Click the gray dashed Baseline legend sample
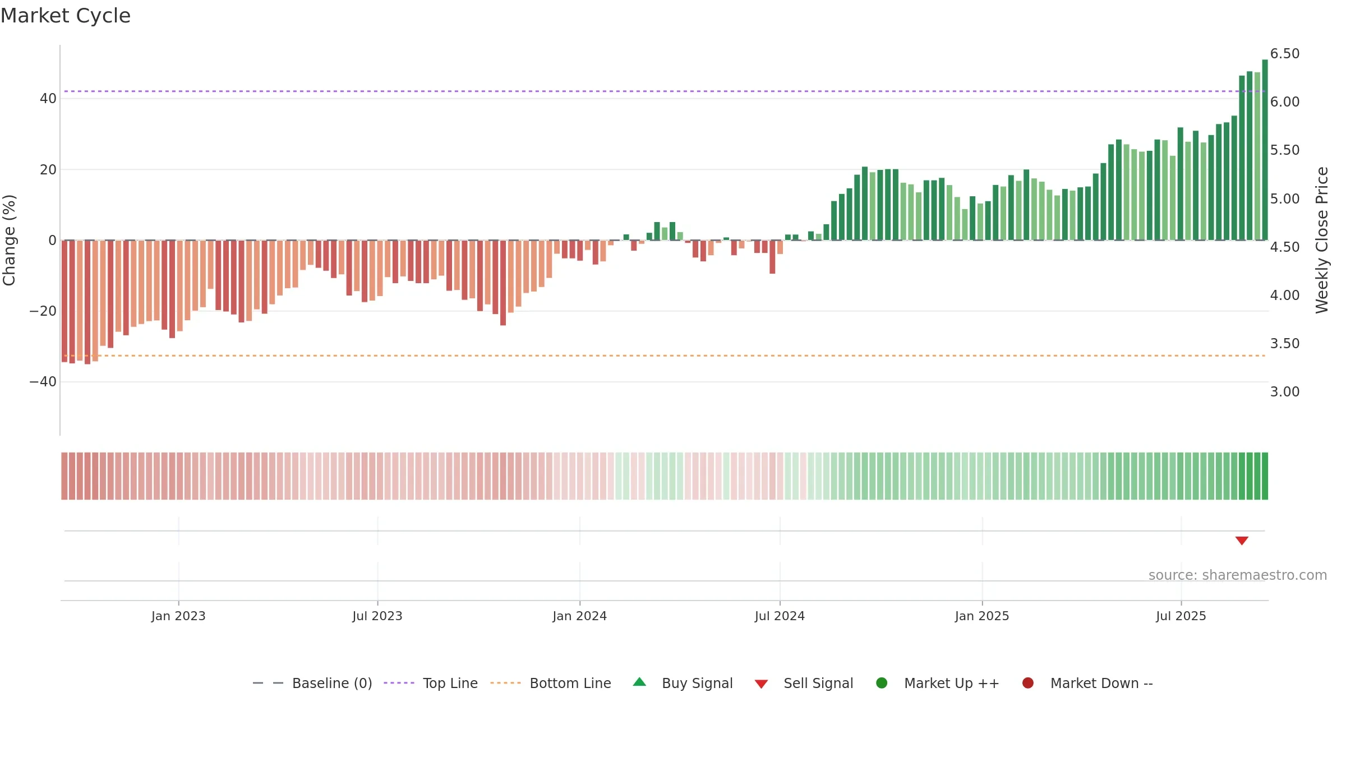The width and height of the screenshot is (1346, 757). click(x=268, y=683)
